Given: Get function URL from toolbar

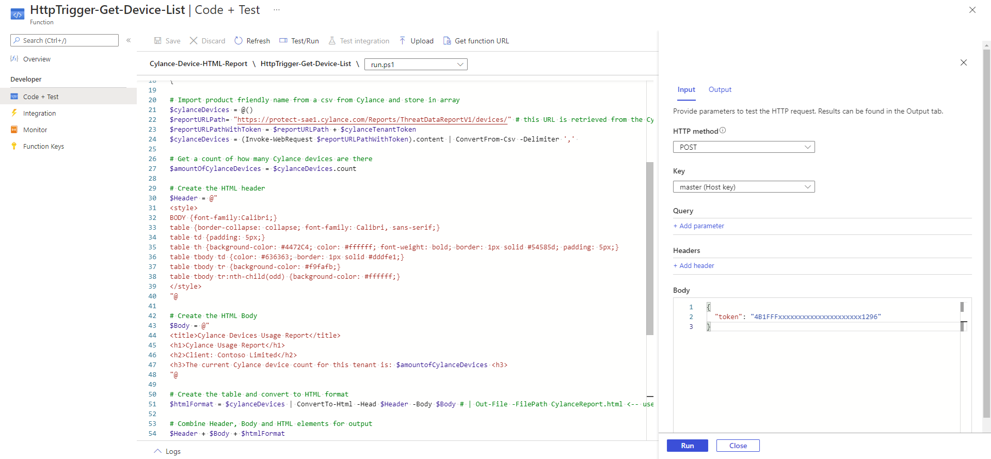Looking at the screenshot, I should click(x=476, y=41).
